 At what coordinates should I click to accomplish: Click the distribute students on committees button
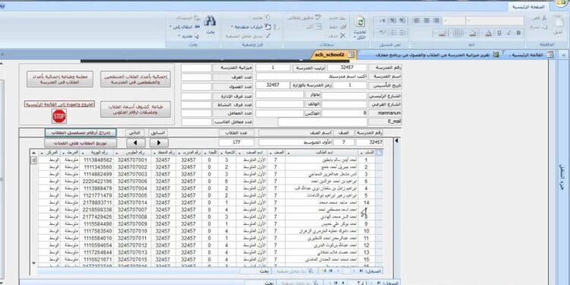tap(81, 143)
